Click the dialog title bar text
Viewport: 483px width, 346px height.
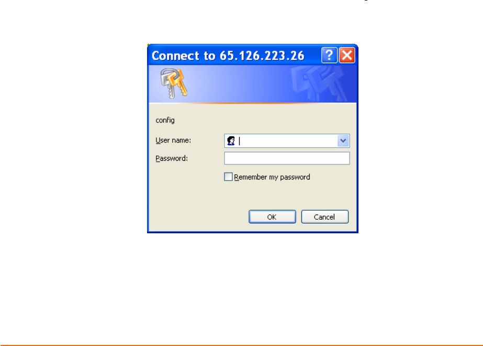(x=228, y=56)
